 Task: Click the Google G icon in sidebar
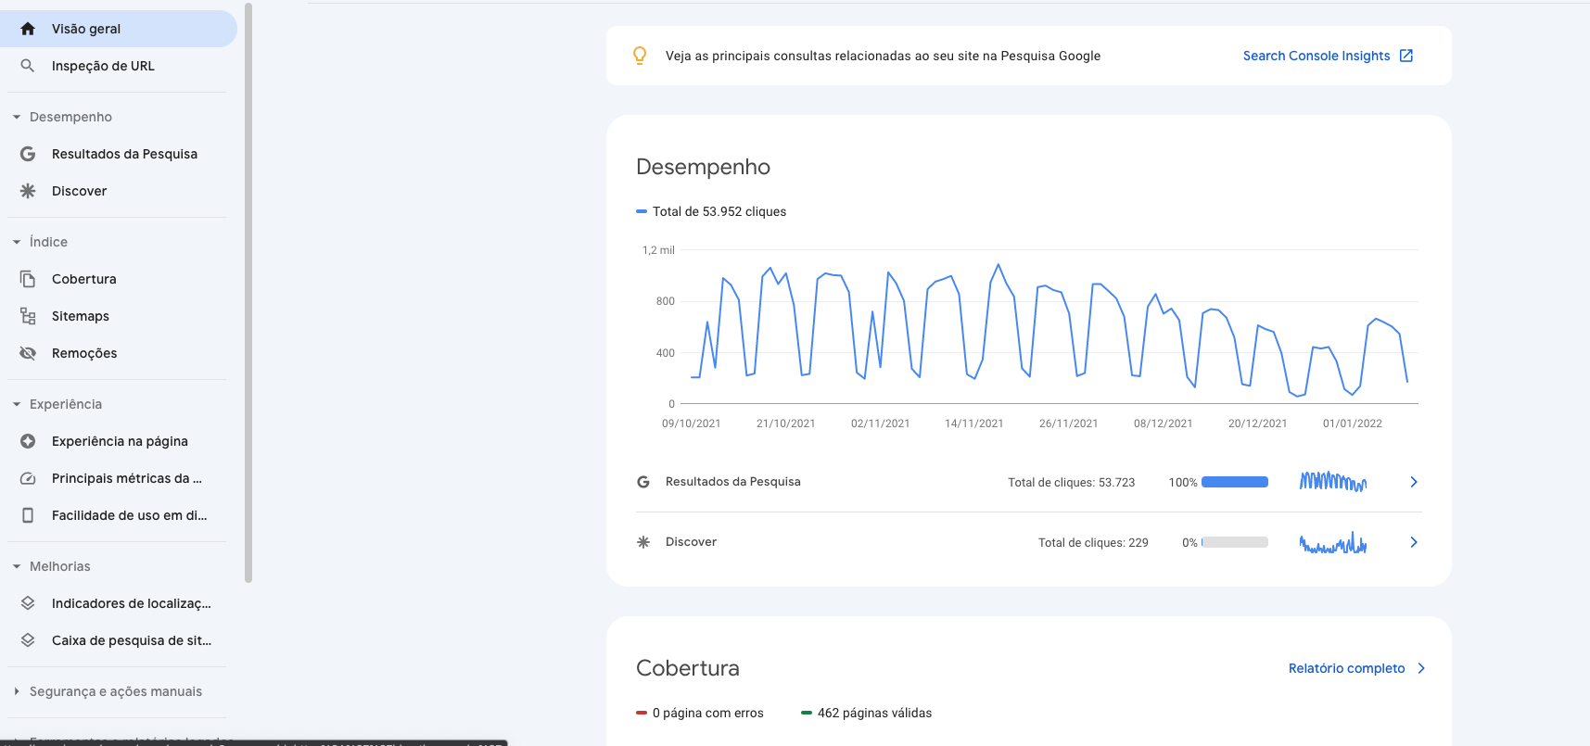pos(28,154)
